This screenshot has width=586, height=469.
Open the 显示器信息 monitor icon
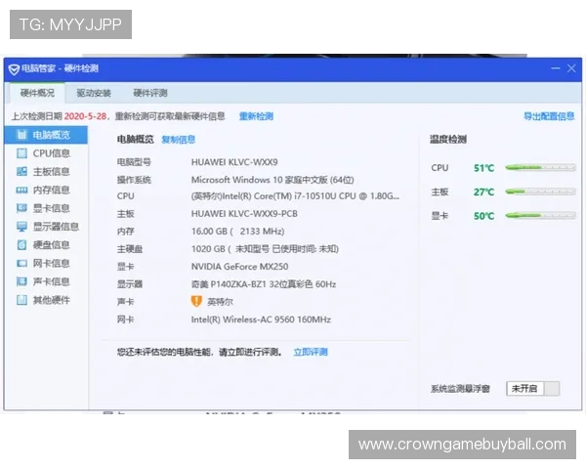[x=22, y=227]
